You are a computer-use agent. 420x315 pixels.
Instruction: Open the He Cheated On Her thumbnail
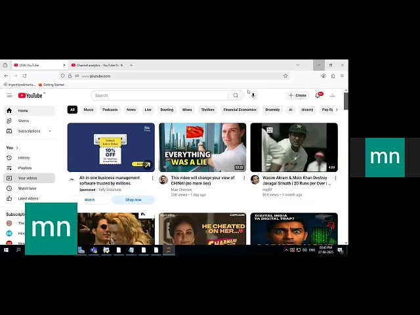pos(203,229)
